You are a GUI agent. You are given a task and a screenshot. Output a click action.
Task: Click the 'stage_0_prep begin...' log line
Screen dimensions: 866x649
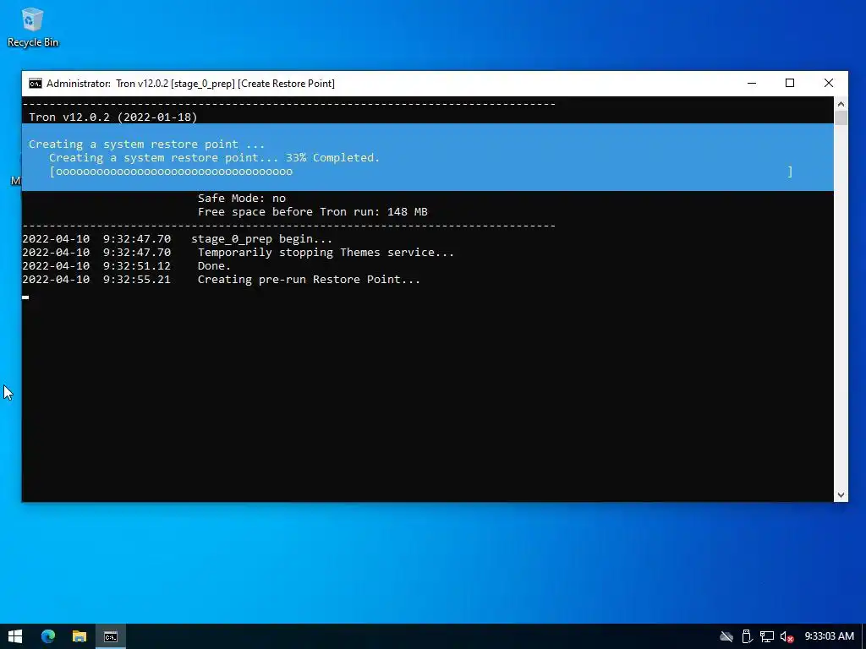(262, 239)
